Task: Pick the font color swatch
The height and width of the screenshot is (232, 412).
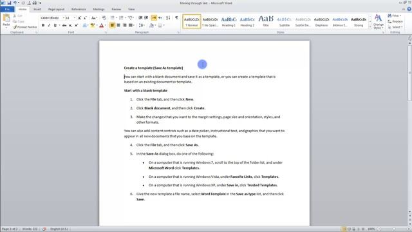Action: (x=102, y=25)
